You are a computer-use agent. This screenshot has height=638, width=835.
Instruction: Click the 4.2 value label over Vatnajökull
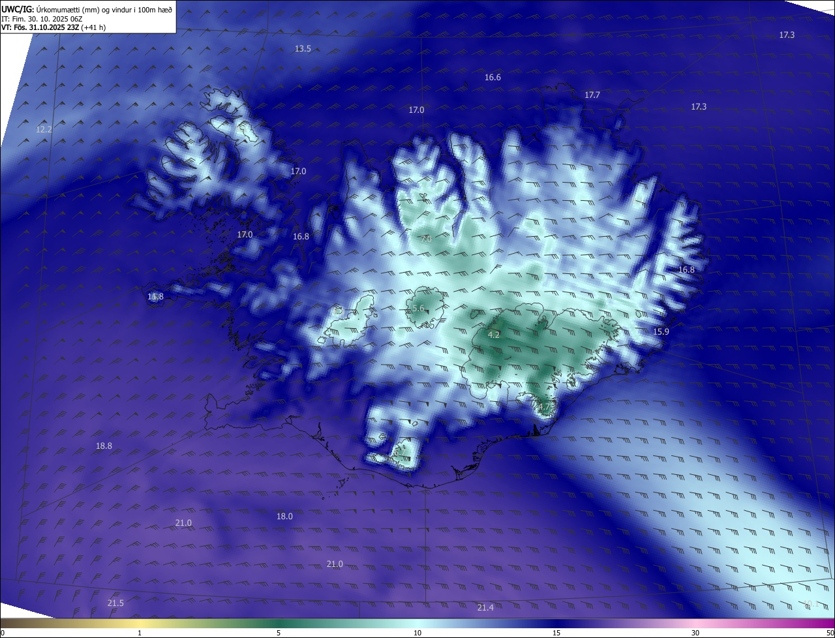point(494,335)
